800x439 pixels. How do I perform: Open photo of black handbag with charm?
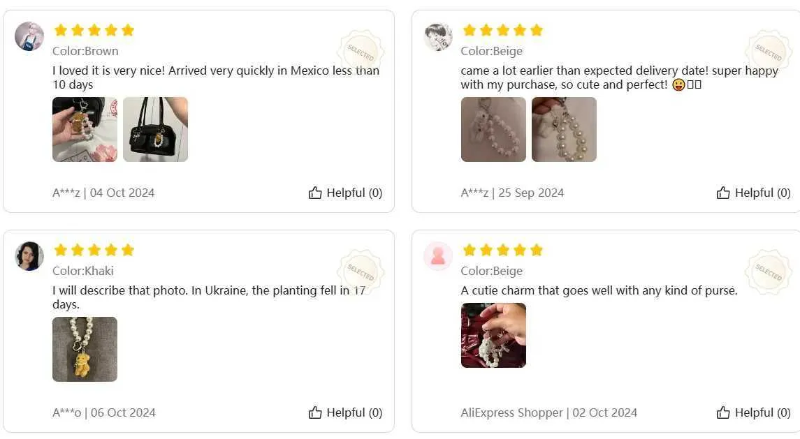pyautogui.click(x=156, y=130)
